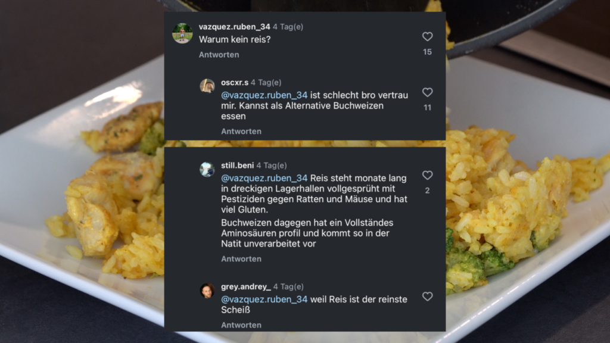Like still.beni's reply with the heart icon

click(x=427, y=176)
